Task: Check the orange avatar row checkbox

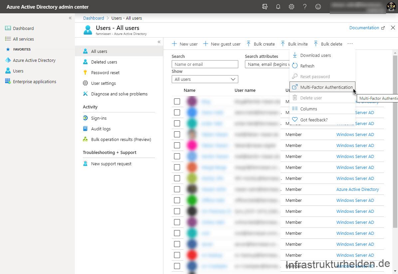Action: [177, 167]
